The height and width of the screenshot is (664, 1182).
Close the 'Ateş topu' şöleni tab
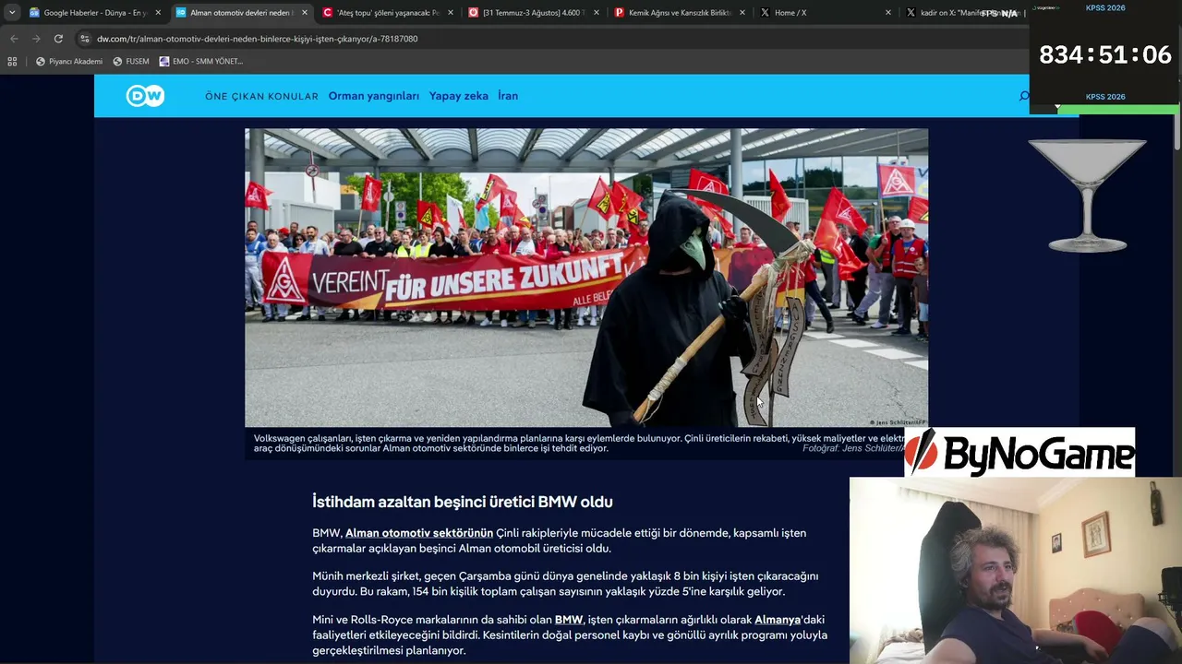(450, 13)
